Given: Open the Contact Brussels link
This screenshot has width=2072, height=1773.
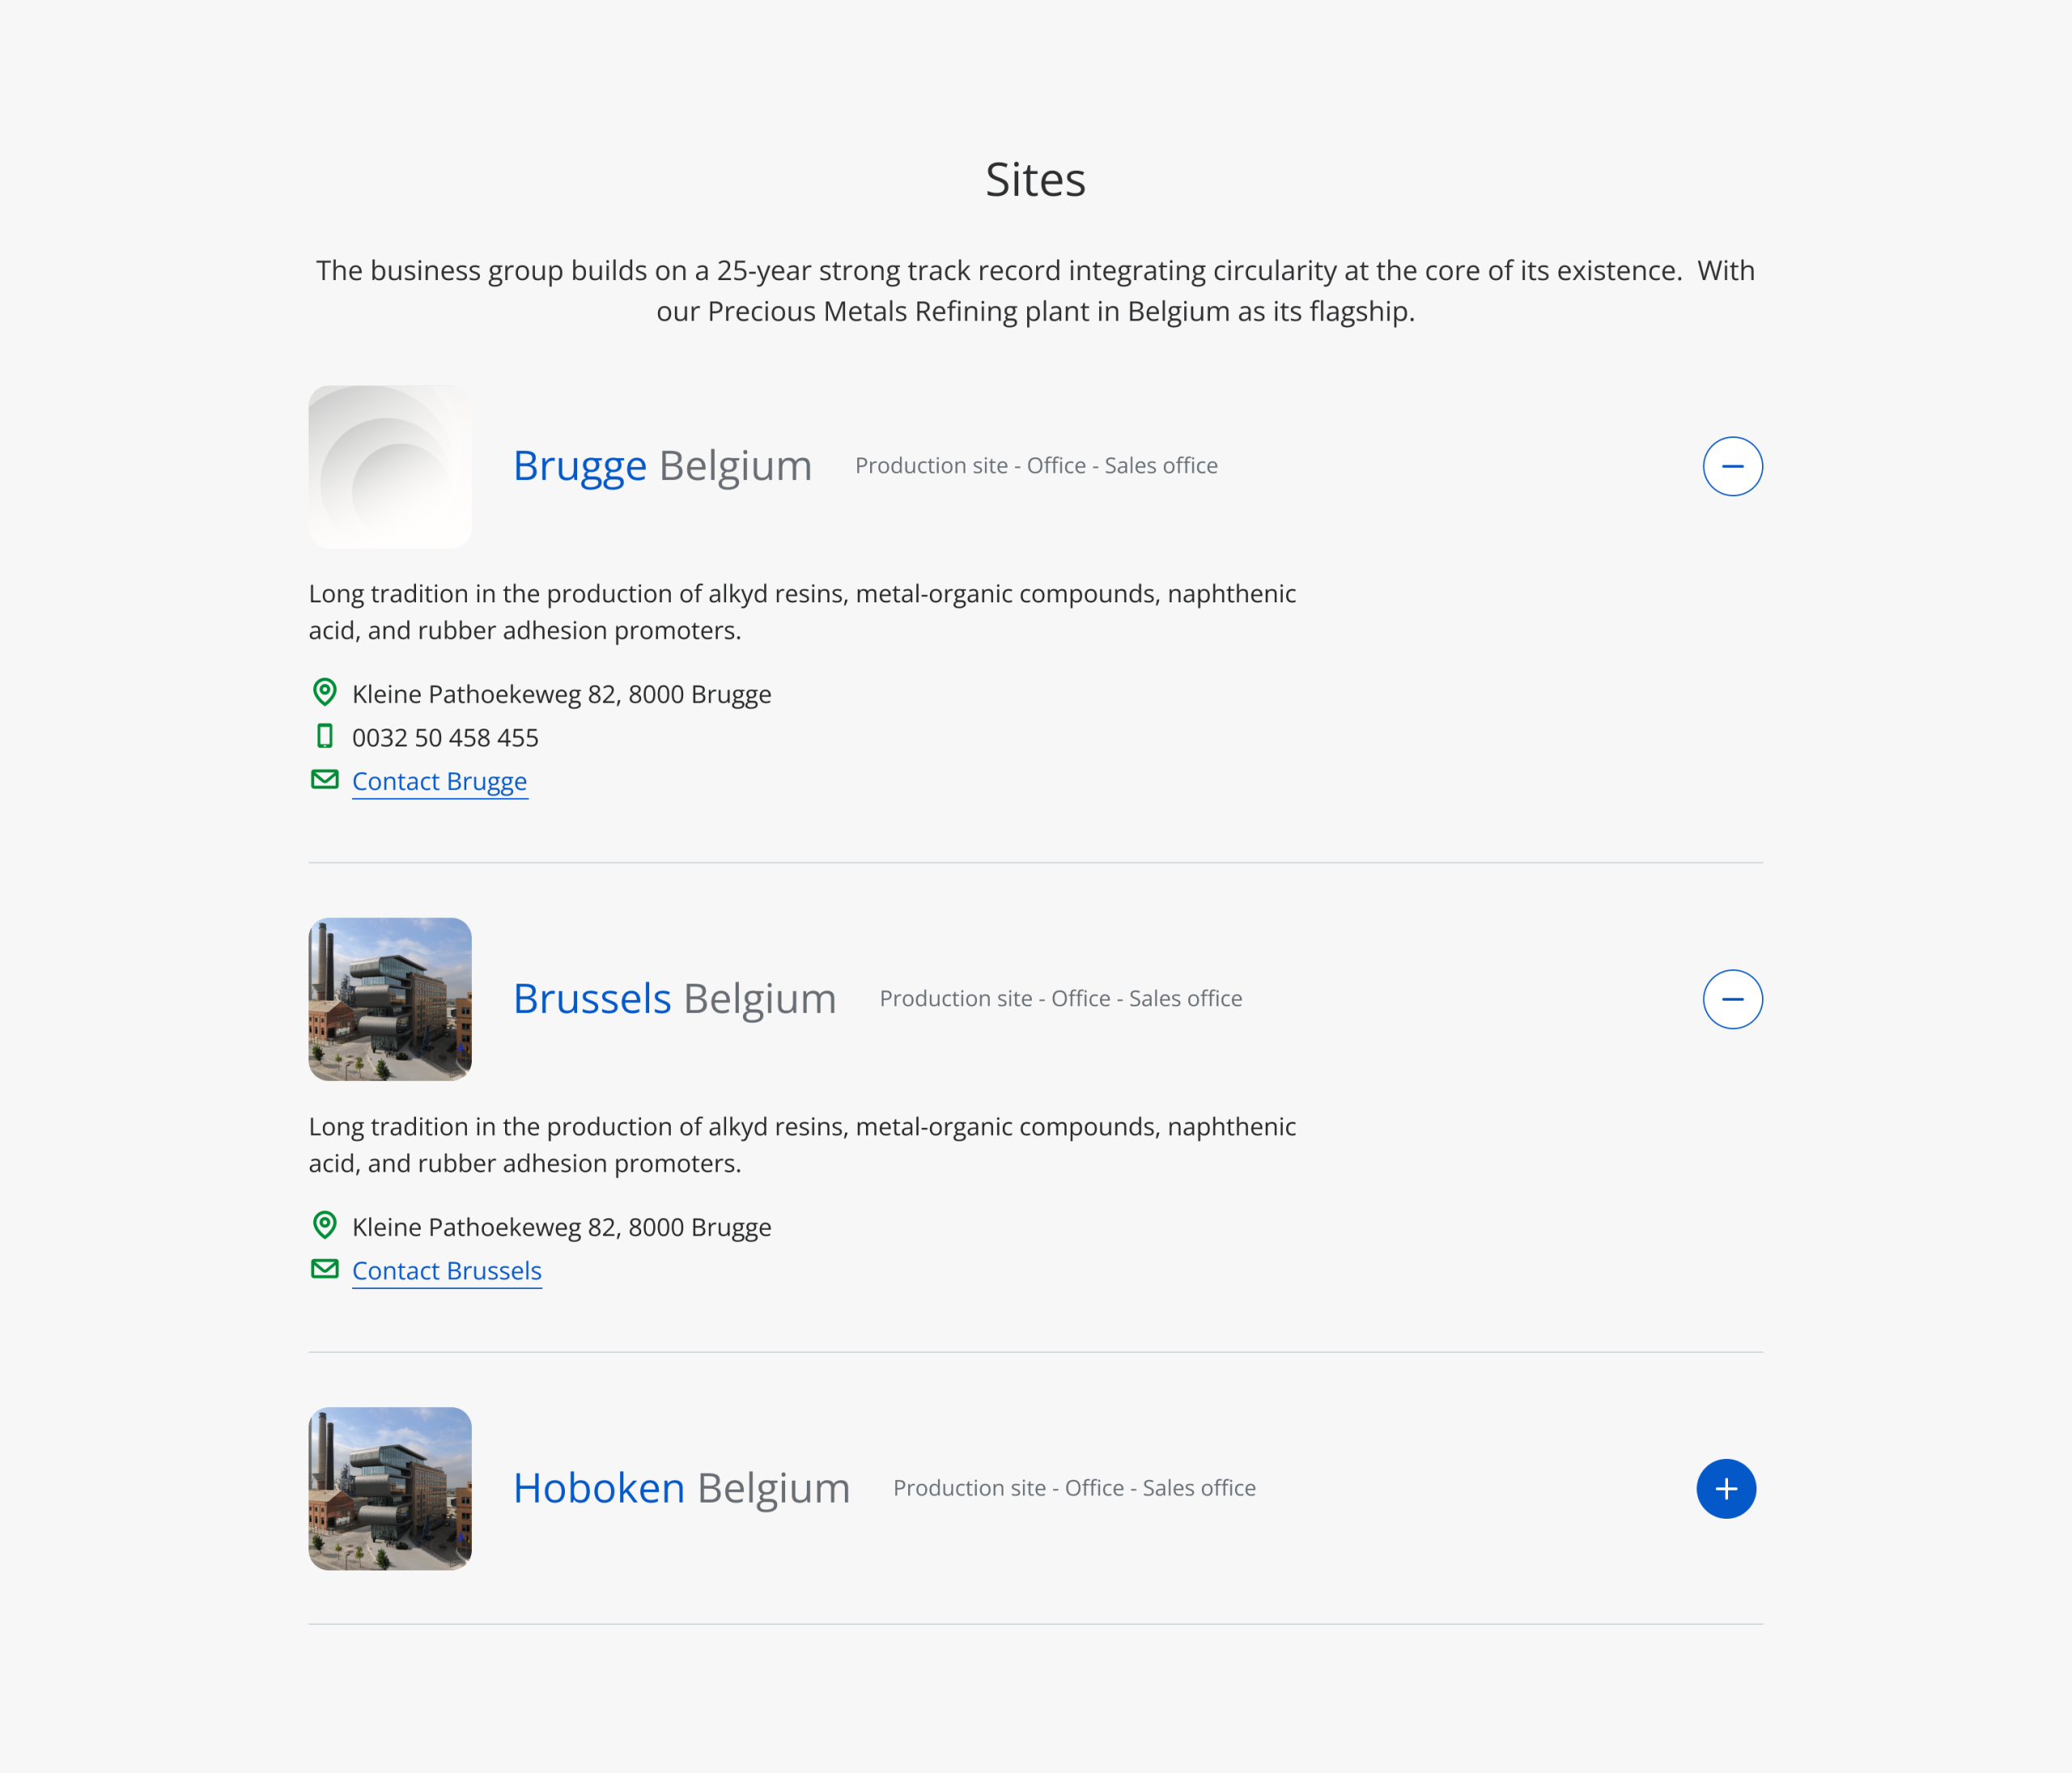Looking at the screenshot, I should [x=447, y=1270].
